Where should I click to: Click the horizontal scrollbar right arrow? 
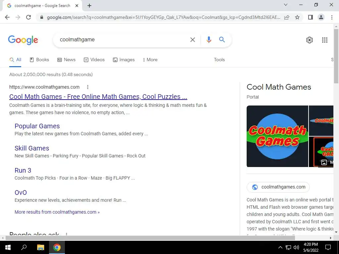tap(331, 238)
